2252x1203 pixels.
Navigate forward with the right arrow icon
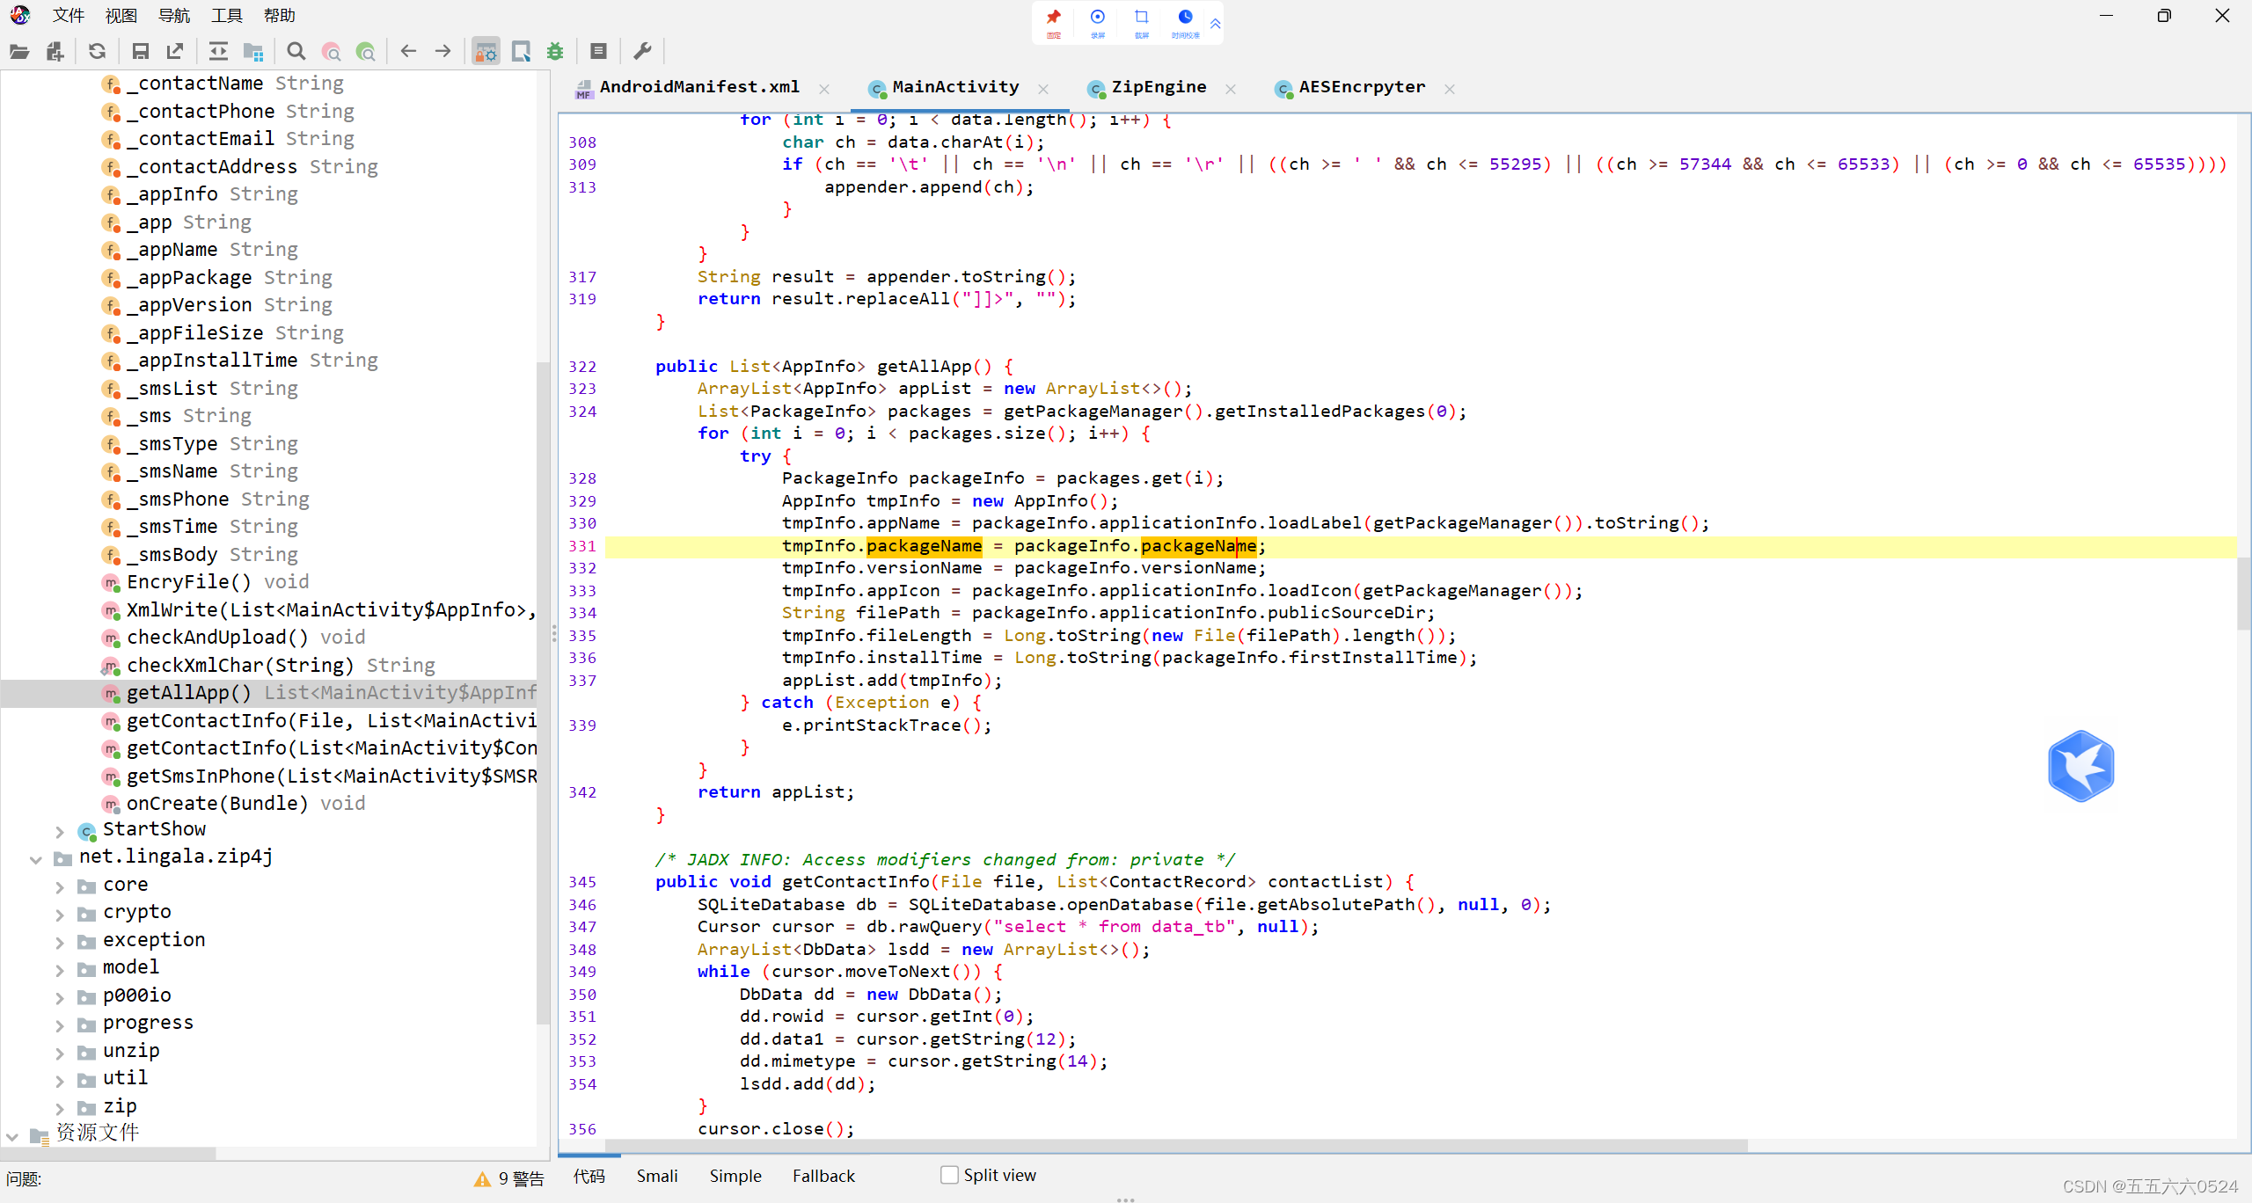point(443,52)
